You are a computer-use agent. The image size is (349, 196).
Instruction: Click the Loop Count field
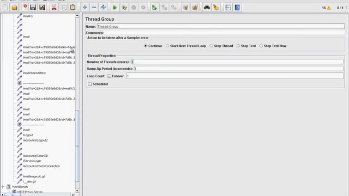tap(235, 76)
